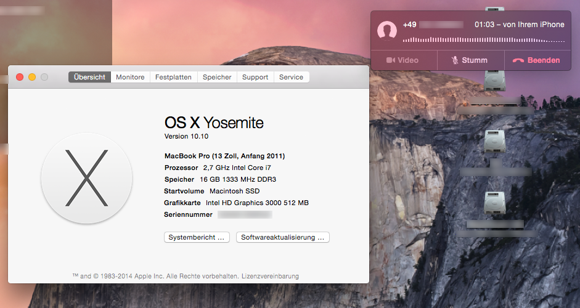The width and height of the screenshot is (580, 308).
Task: Start Video in the call popup
Action: (x=404, y=60)
